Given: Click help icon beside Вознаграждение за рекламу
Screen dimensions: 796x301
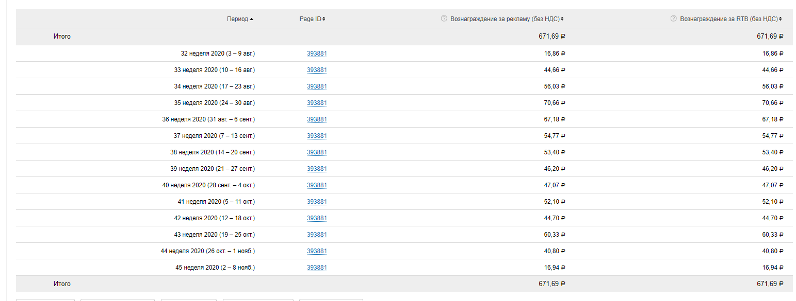Looking at the screenshot, I should pyautogui.click(x=444, y=19).
